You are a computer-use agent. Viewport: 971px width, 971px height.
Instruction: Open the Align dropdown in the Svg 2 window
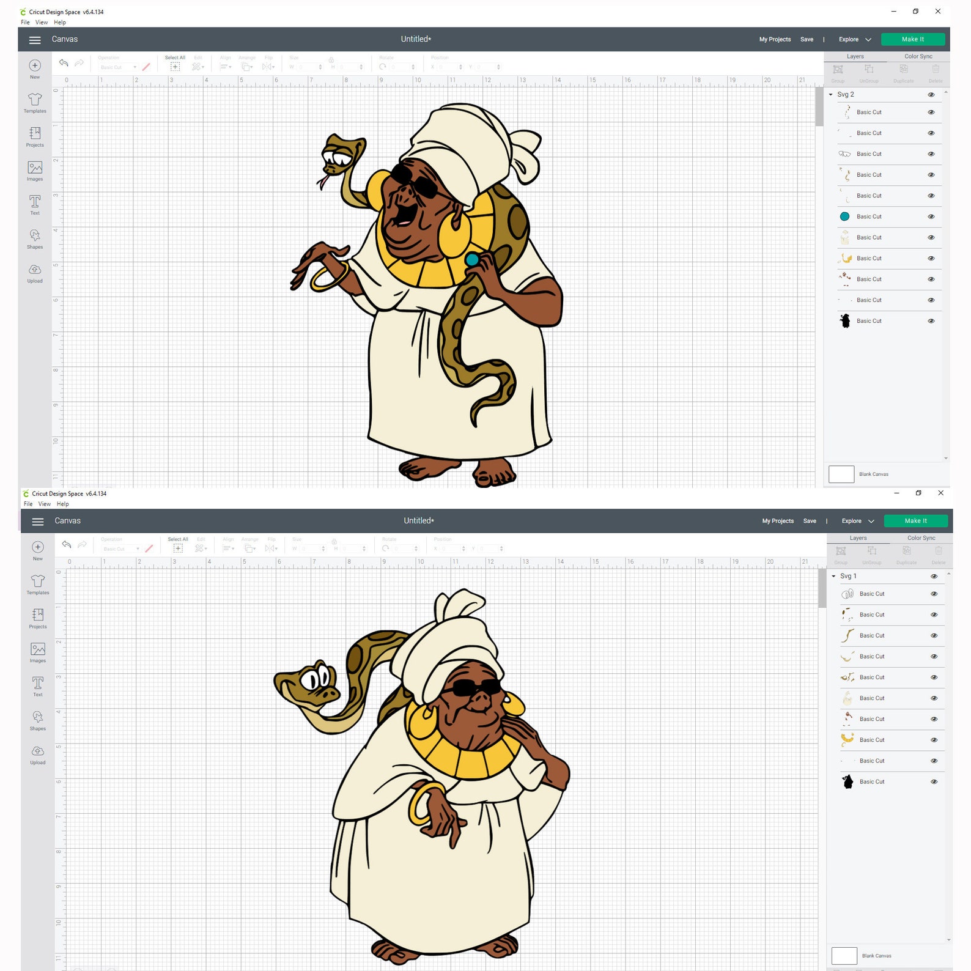pyautogui.click(x=226, y=67)
